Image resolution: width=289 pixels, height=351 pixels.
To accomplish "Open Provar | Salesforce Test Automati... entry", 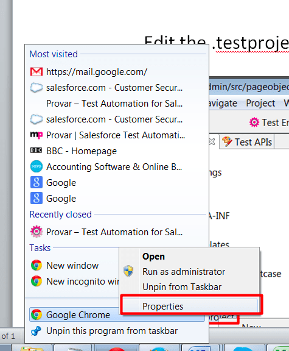I will (117, 135).
